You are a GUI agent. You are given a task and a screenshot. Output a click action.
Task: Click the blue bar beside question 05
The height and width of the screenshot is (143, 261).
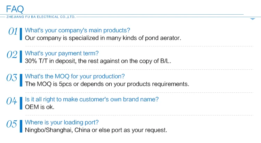tap(22, 126)
